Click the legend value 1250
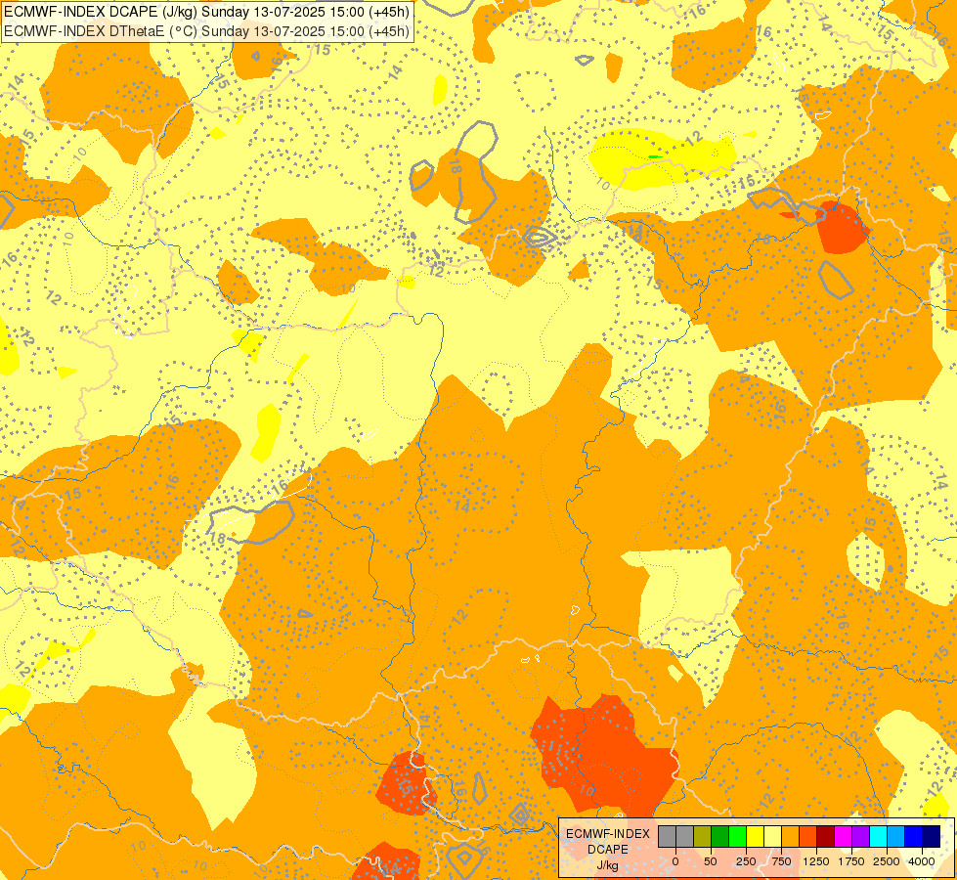957x880 pixels. click(x=816, y=861)
